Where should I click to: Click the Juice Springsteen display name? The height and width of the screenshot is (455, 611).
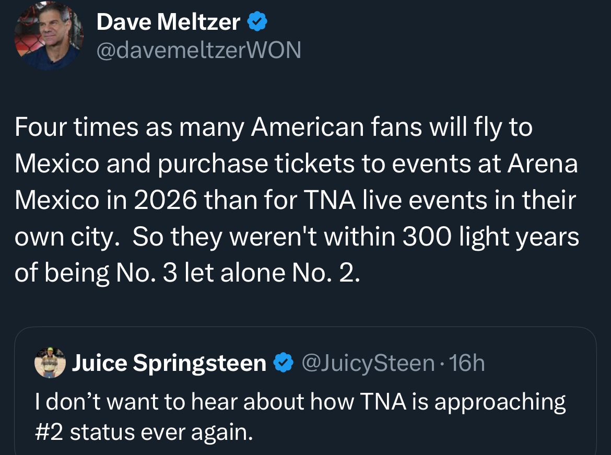[169, 363]
